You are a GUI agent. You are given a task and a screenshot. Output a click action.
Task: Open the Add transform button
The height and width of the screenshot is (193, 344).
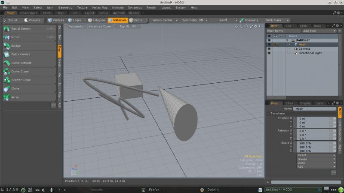[316, 167]
